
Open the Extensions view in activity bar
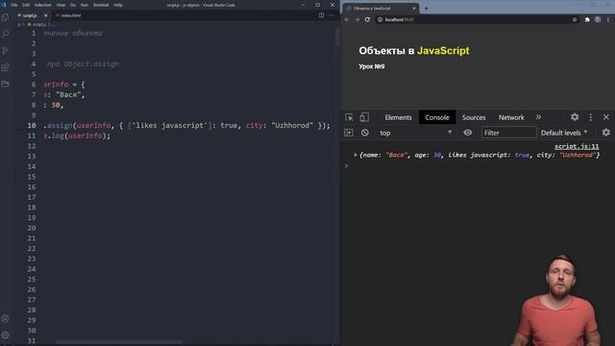5,67
